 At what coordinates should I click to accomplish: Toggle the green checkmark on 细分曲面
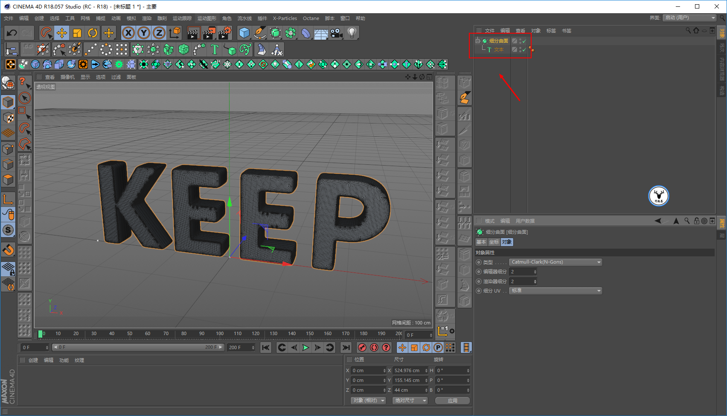click(524, 41)
